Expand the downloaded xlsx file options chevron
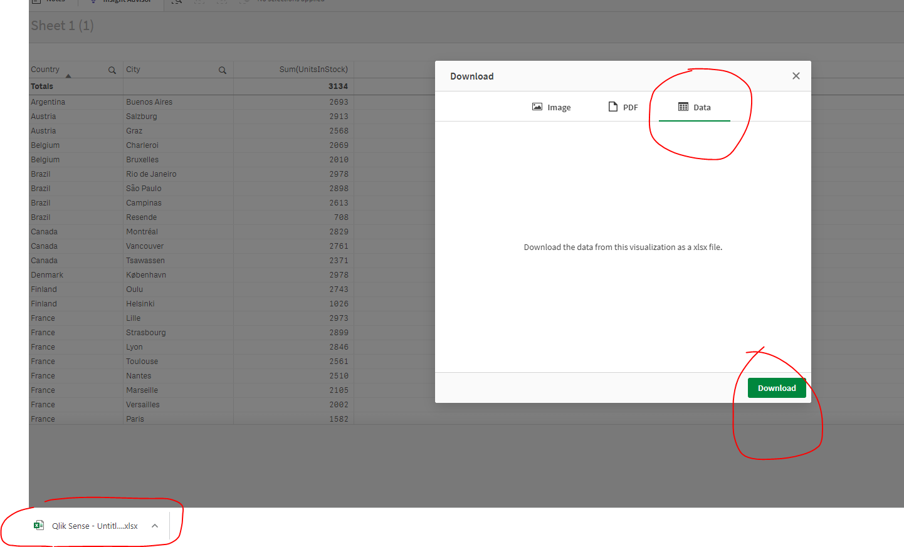 (x=154, y=526)
